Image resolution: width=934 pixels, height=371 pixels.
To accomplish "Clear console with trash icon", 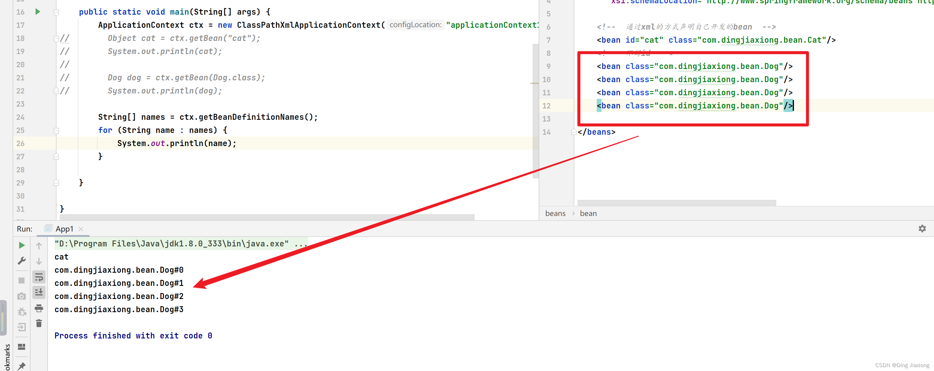I will pyautogui.click(x=39, y=324).
